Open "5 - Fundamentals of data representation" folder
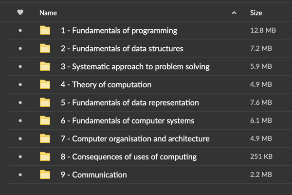 [129, 103]
